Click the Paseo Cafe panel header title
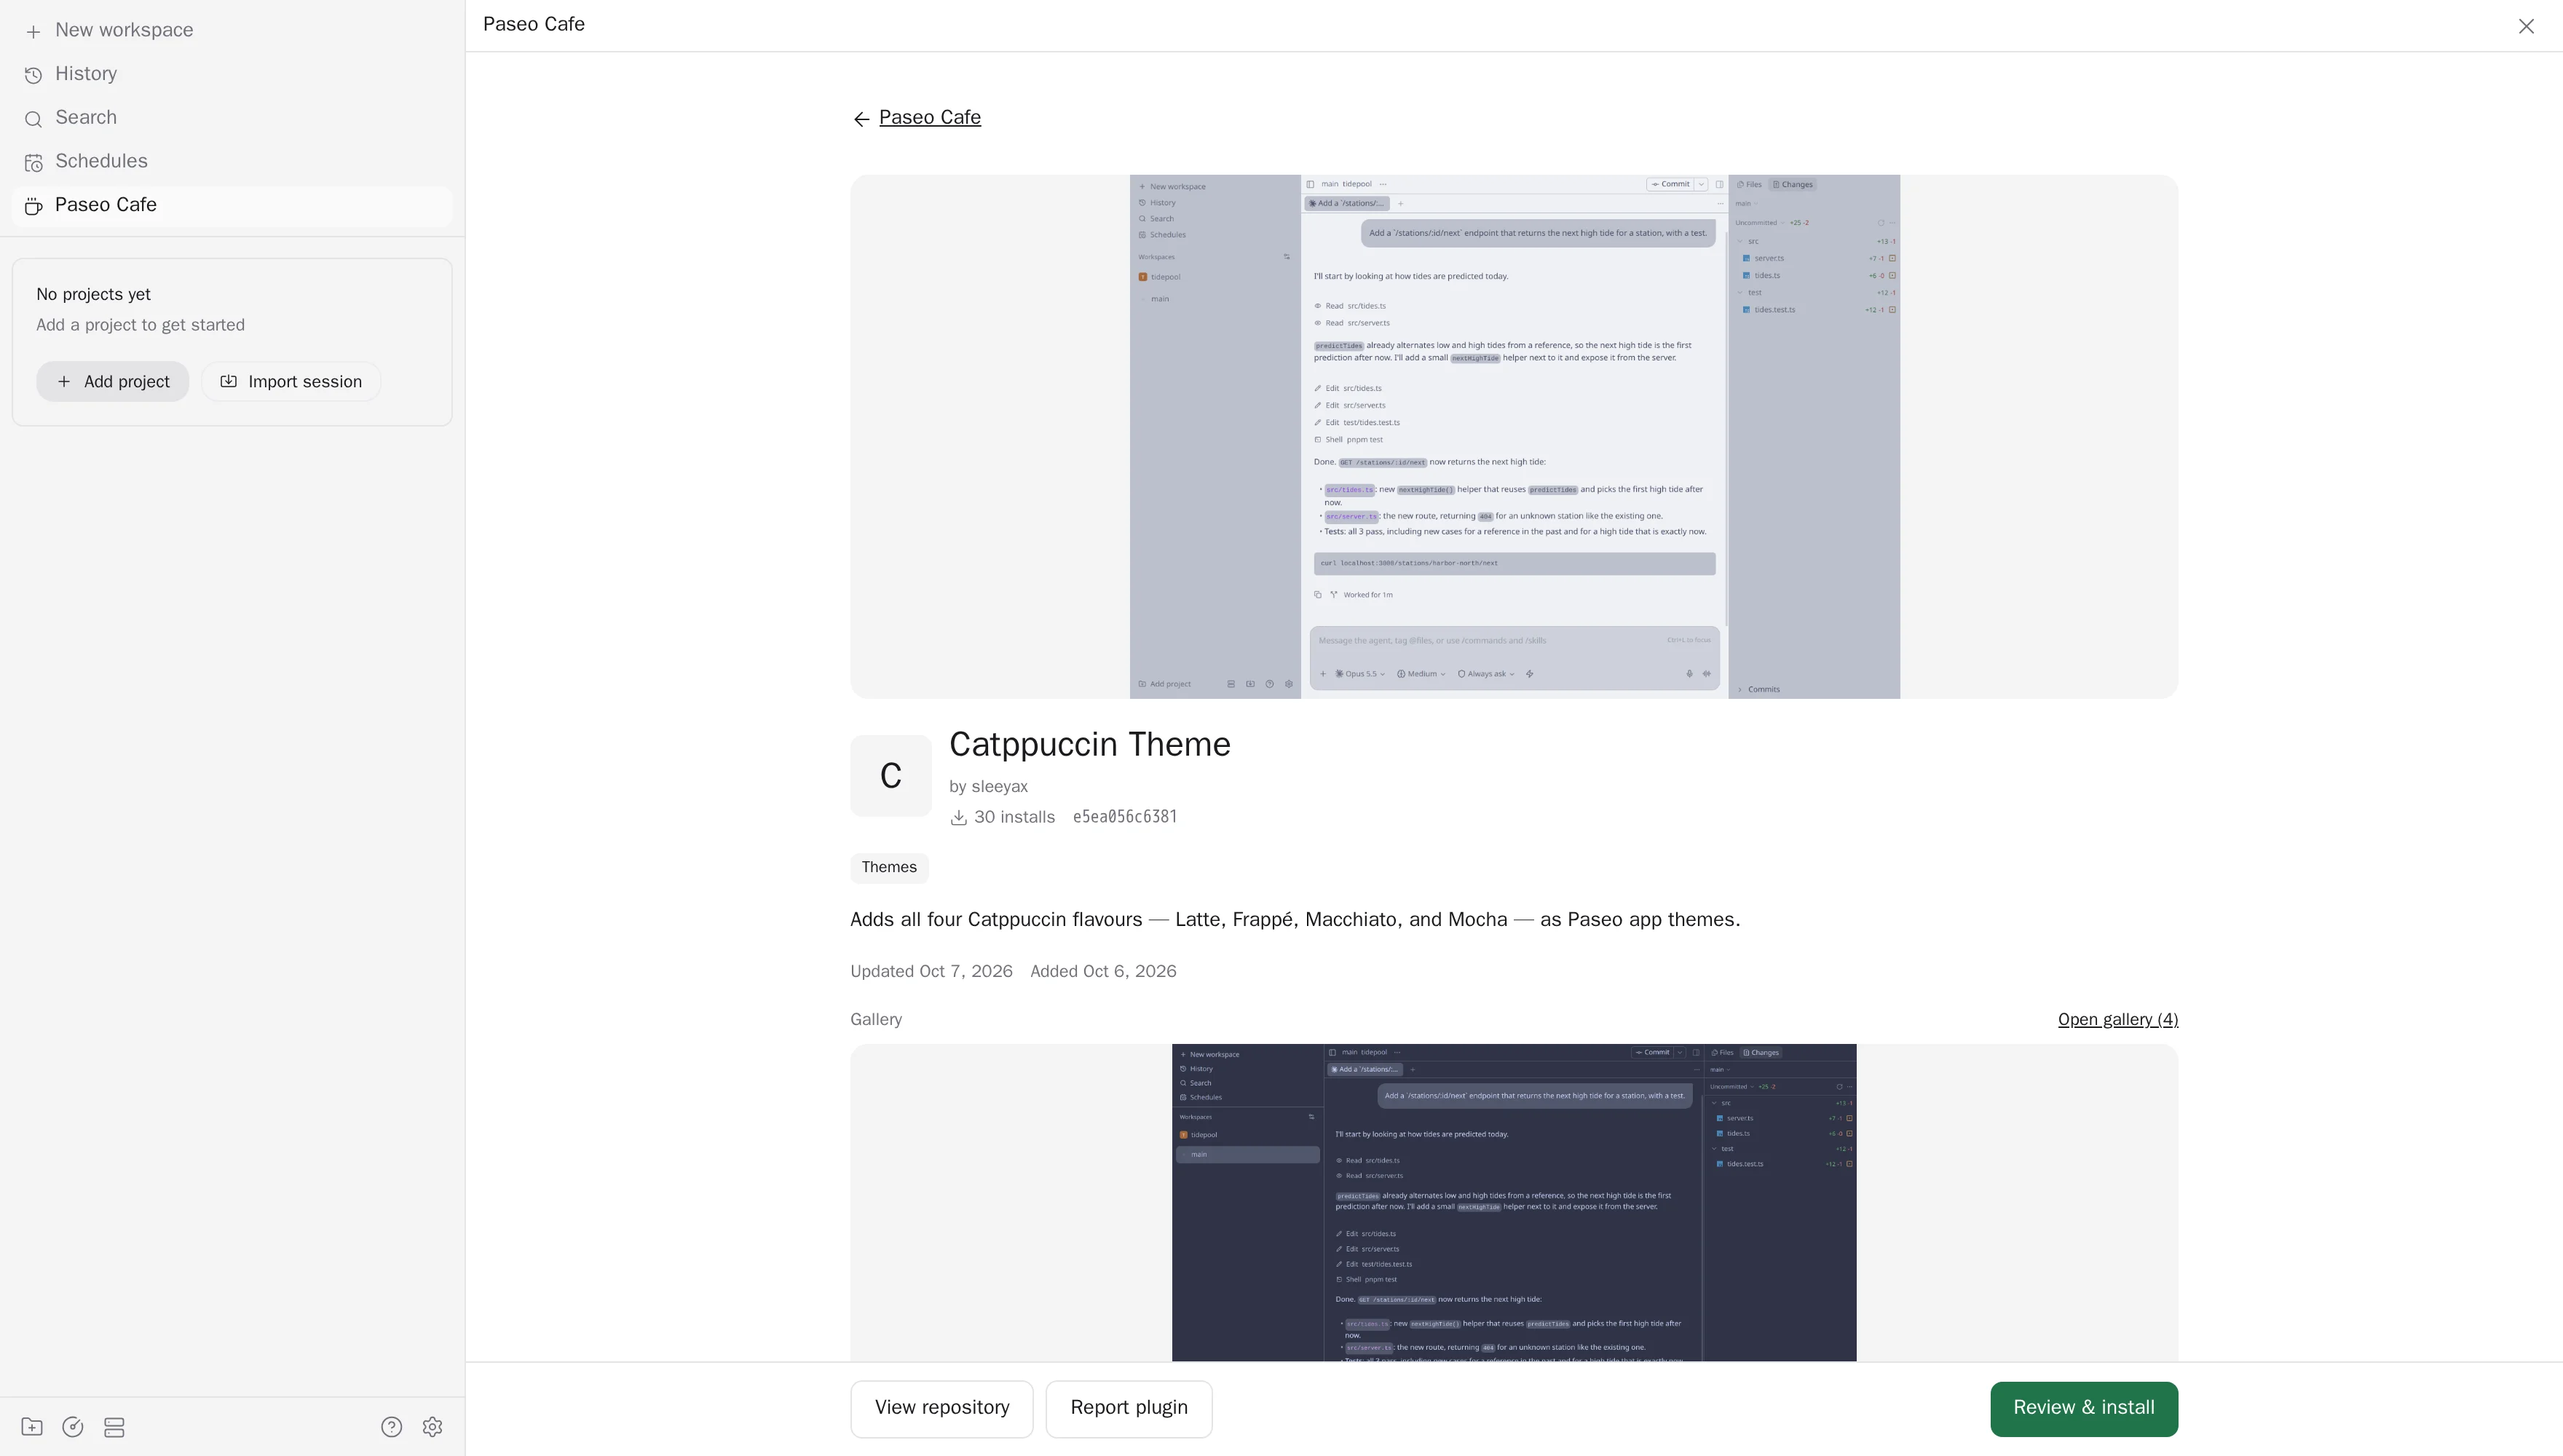This screenshot has width=2563, height=1456. [533, 24]
